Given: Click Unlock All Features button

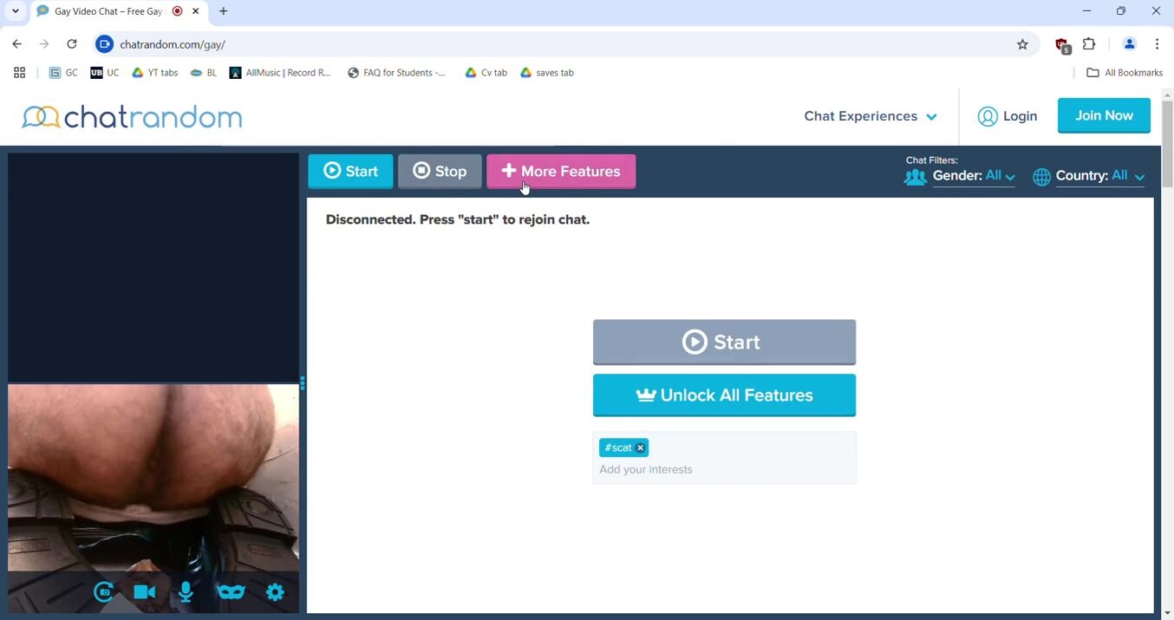Looking at the screenshot, I should pos(724,395).
